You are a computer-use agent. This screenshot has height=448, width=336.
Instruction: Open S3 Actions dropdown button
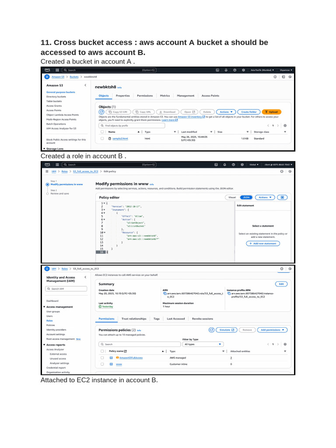[x=226, y=112]
